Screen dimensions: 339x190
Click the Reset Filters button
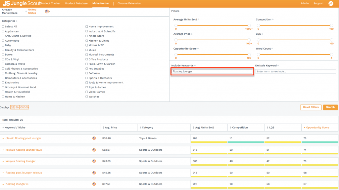click(x=311, y=107)
